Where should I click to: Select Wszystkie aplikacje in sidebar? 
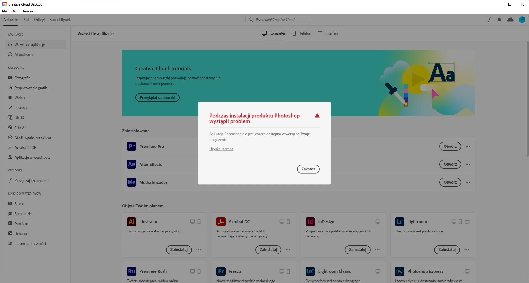36,45
